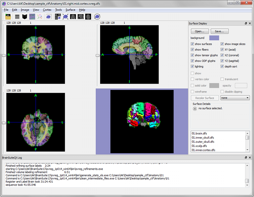The image size is (254, 197).
Task: Disable the depth sort checkbox
Action: coord(222,67)
